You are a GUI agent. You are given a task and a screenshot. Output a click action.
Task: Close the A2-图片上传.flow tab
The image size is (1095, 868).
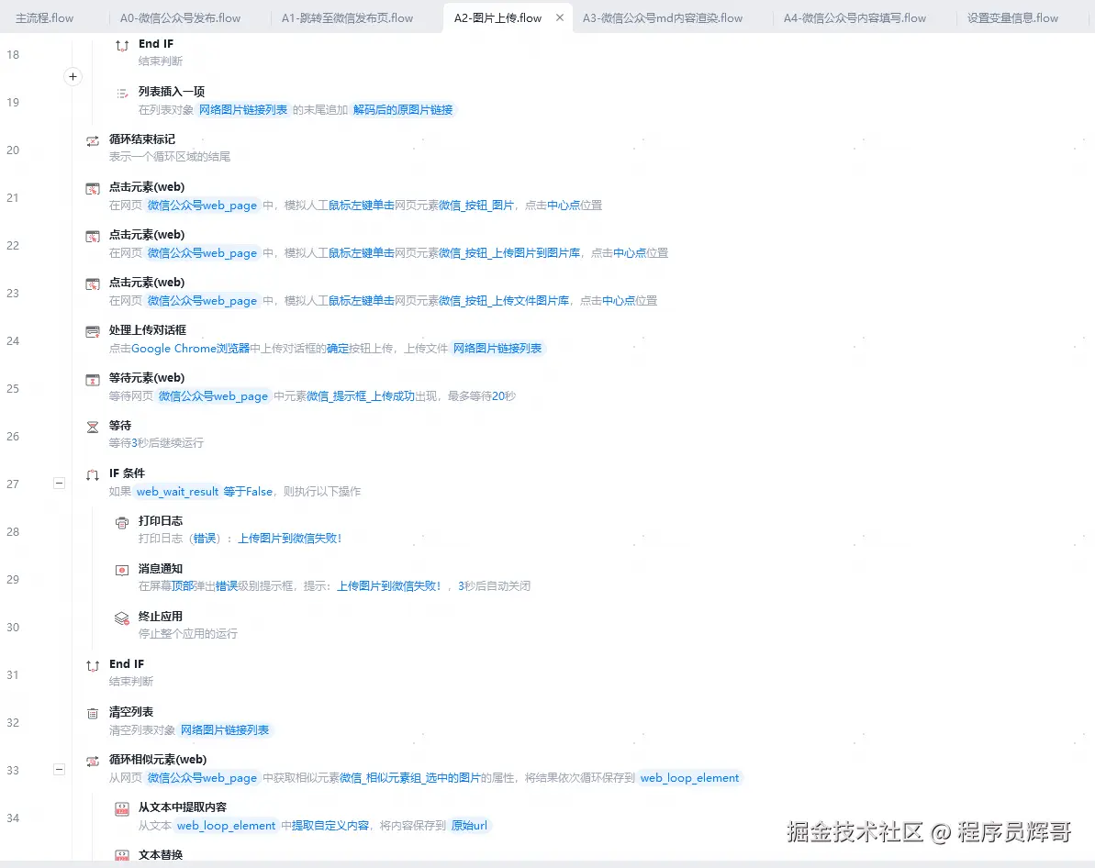pos(559,18)
